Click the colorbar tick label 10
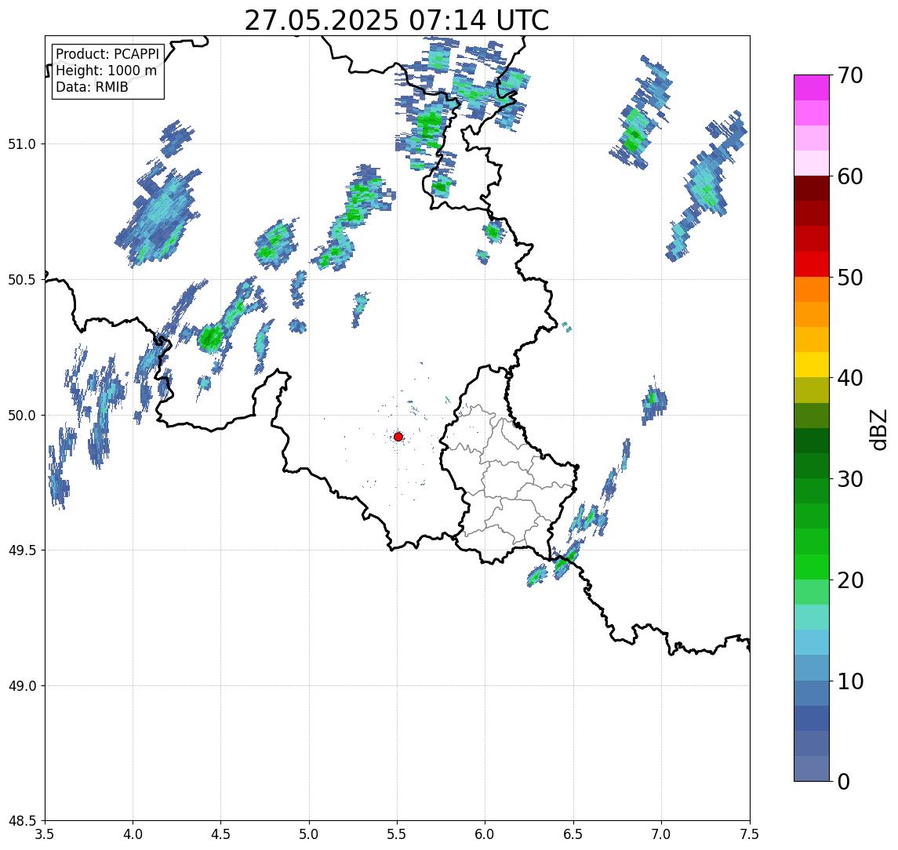 pos(850,681)
